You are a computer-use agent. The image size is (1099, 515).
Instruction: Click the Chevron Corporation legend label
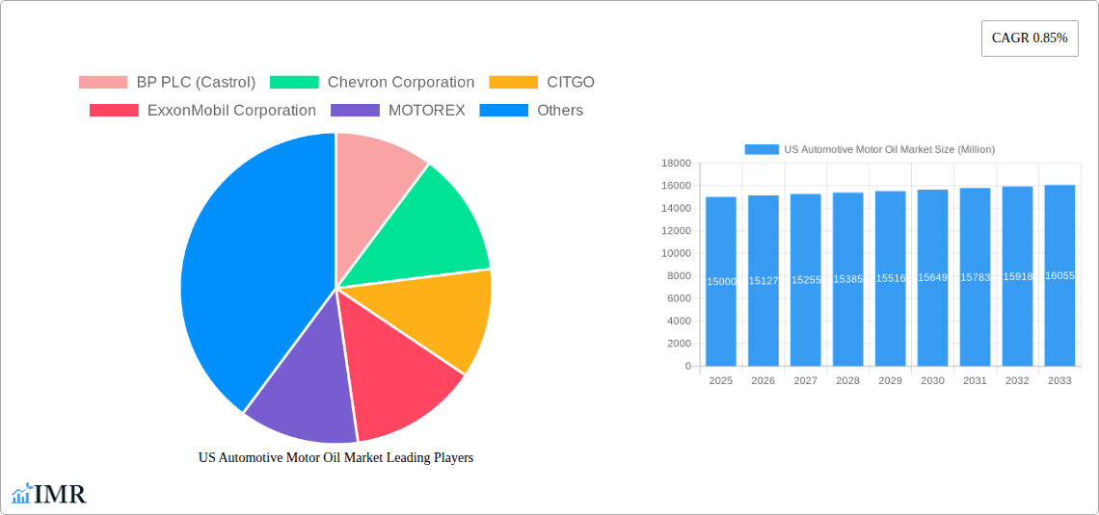click(401, 83)
